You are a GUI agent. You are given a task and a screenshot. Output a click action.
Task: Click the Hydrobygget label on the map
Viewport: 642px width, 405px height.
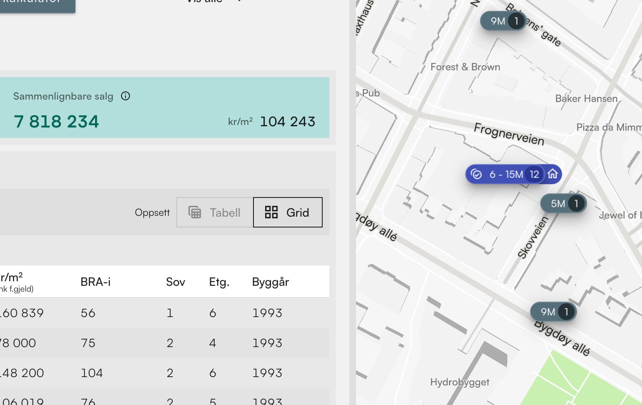click(459, 382)
